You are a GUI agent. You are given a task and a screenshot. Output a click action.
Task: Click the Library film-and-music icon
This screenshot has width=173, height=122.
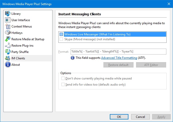(x=8, y=13)
